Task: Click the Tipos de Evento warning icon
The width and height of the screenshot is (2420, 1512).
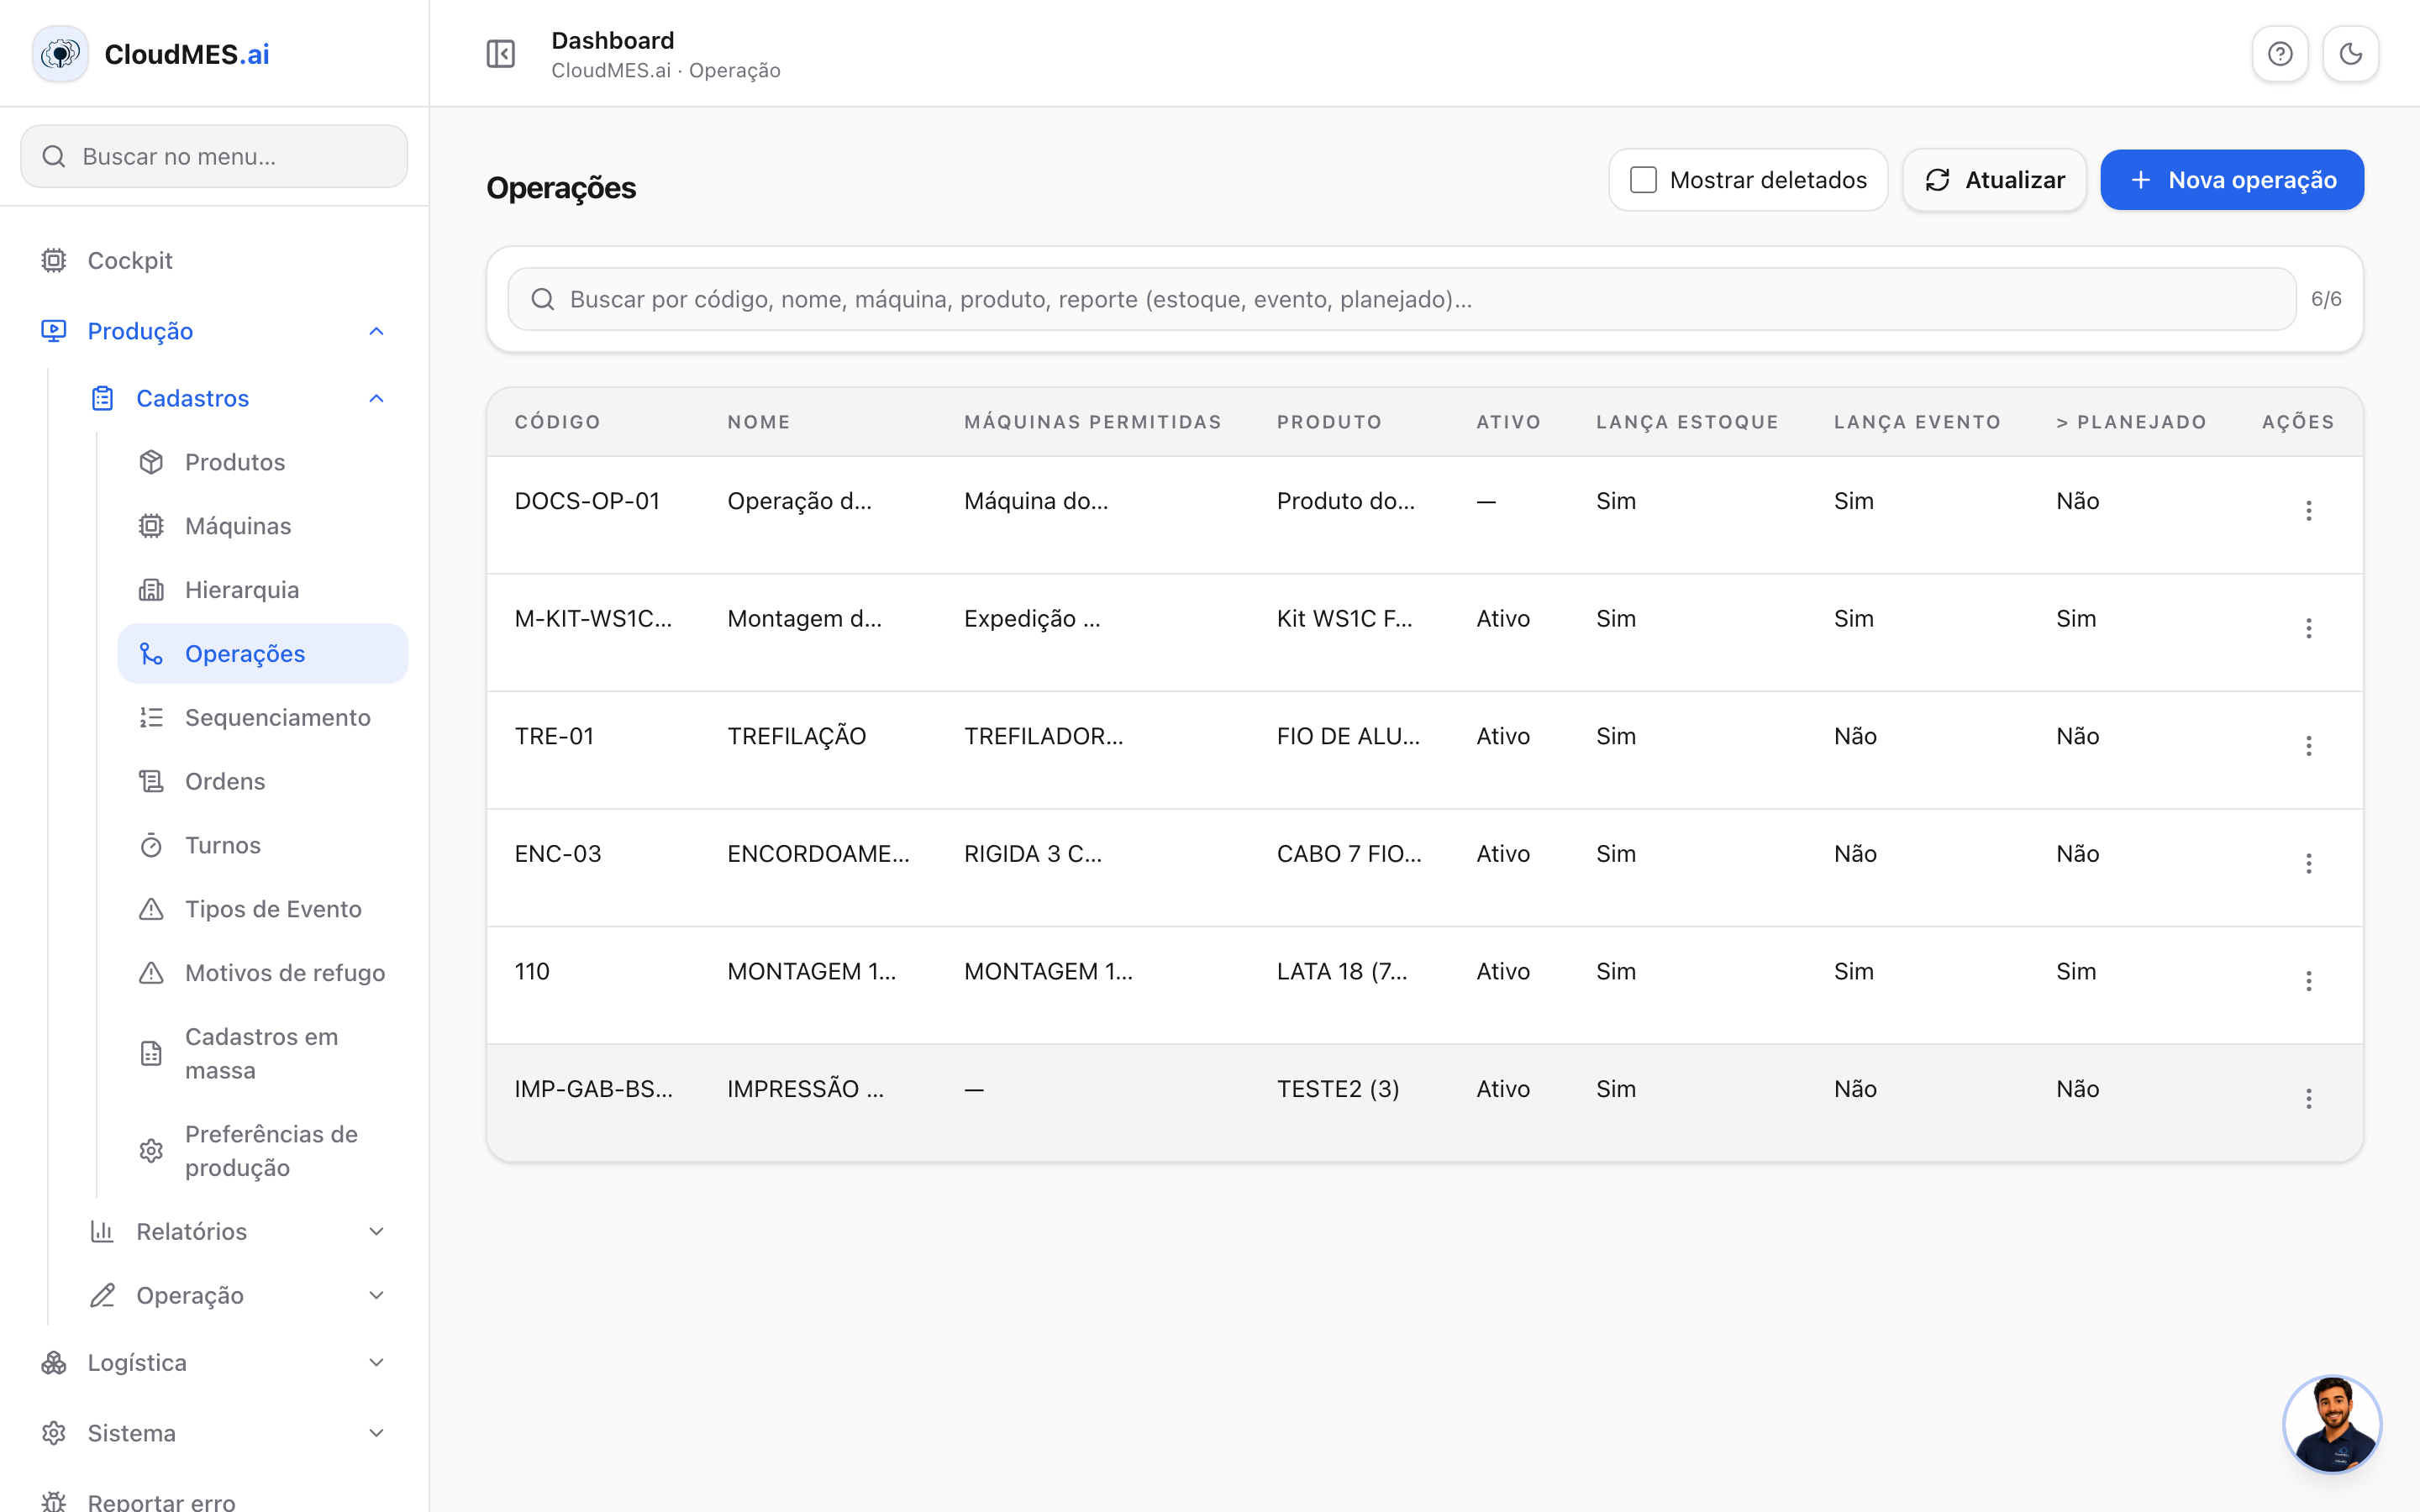Action: pyautogui.click(x=151, y=910)
